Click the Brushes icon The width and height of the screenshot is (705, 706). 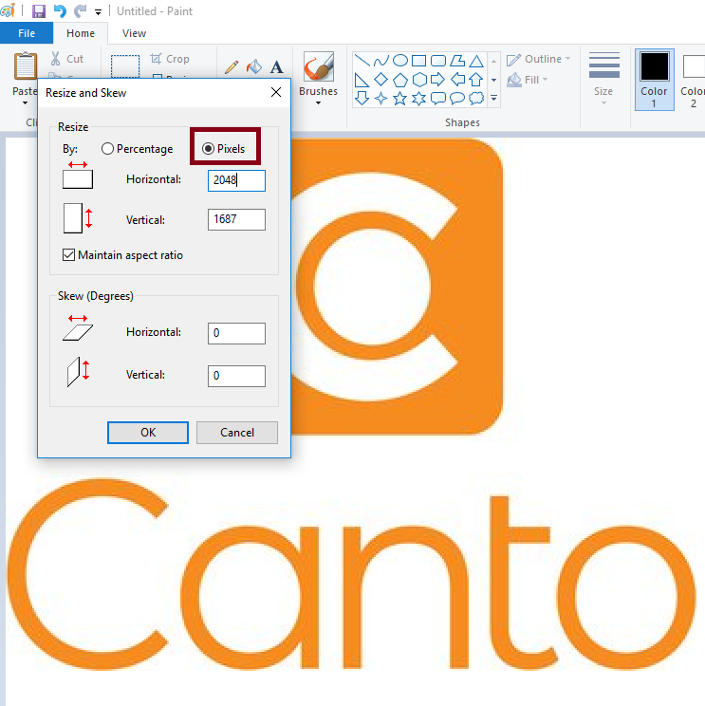[x=318, y=66]
